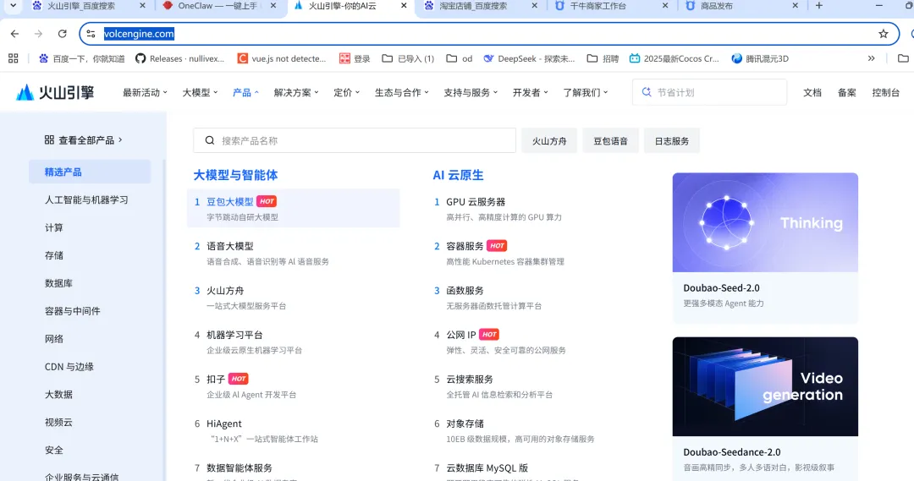Expand 支持与服务 navigation menu
Viewport: 914px width, 481px height.
coord(471,92)
